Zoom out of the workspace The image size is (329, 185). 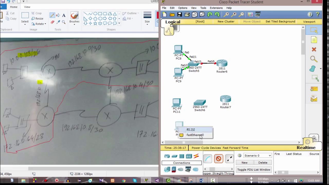click(x=241, y=15)
